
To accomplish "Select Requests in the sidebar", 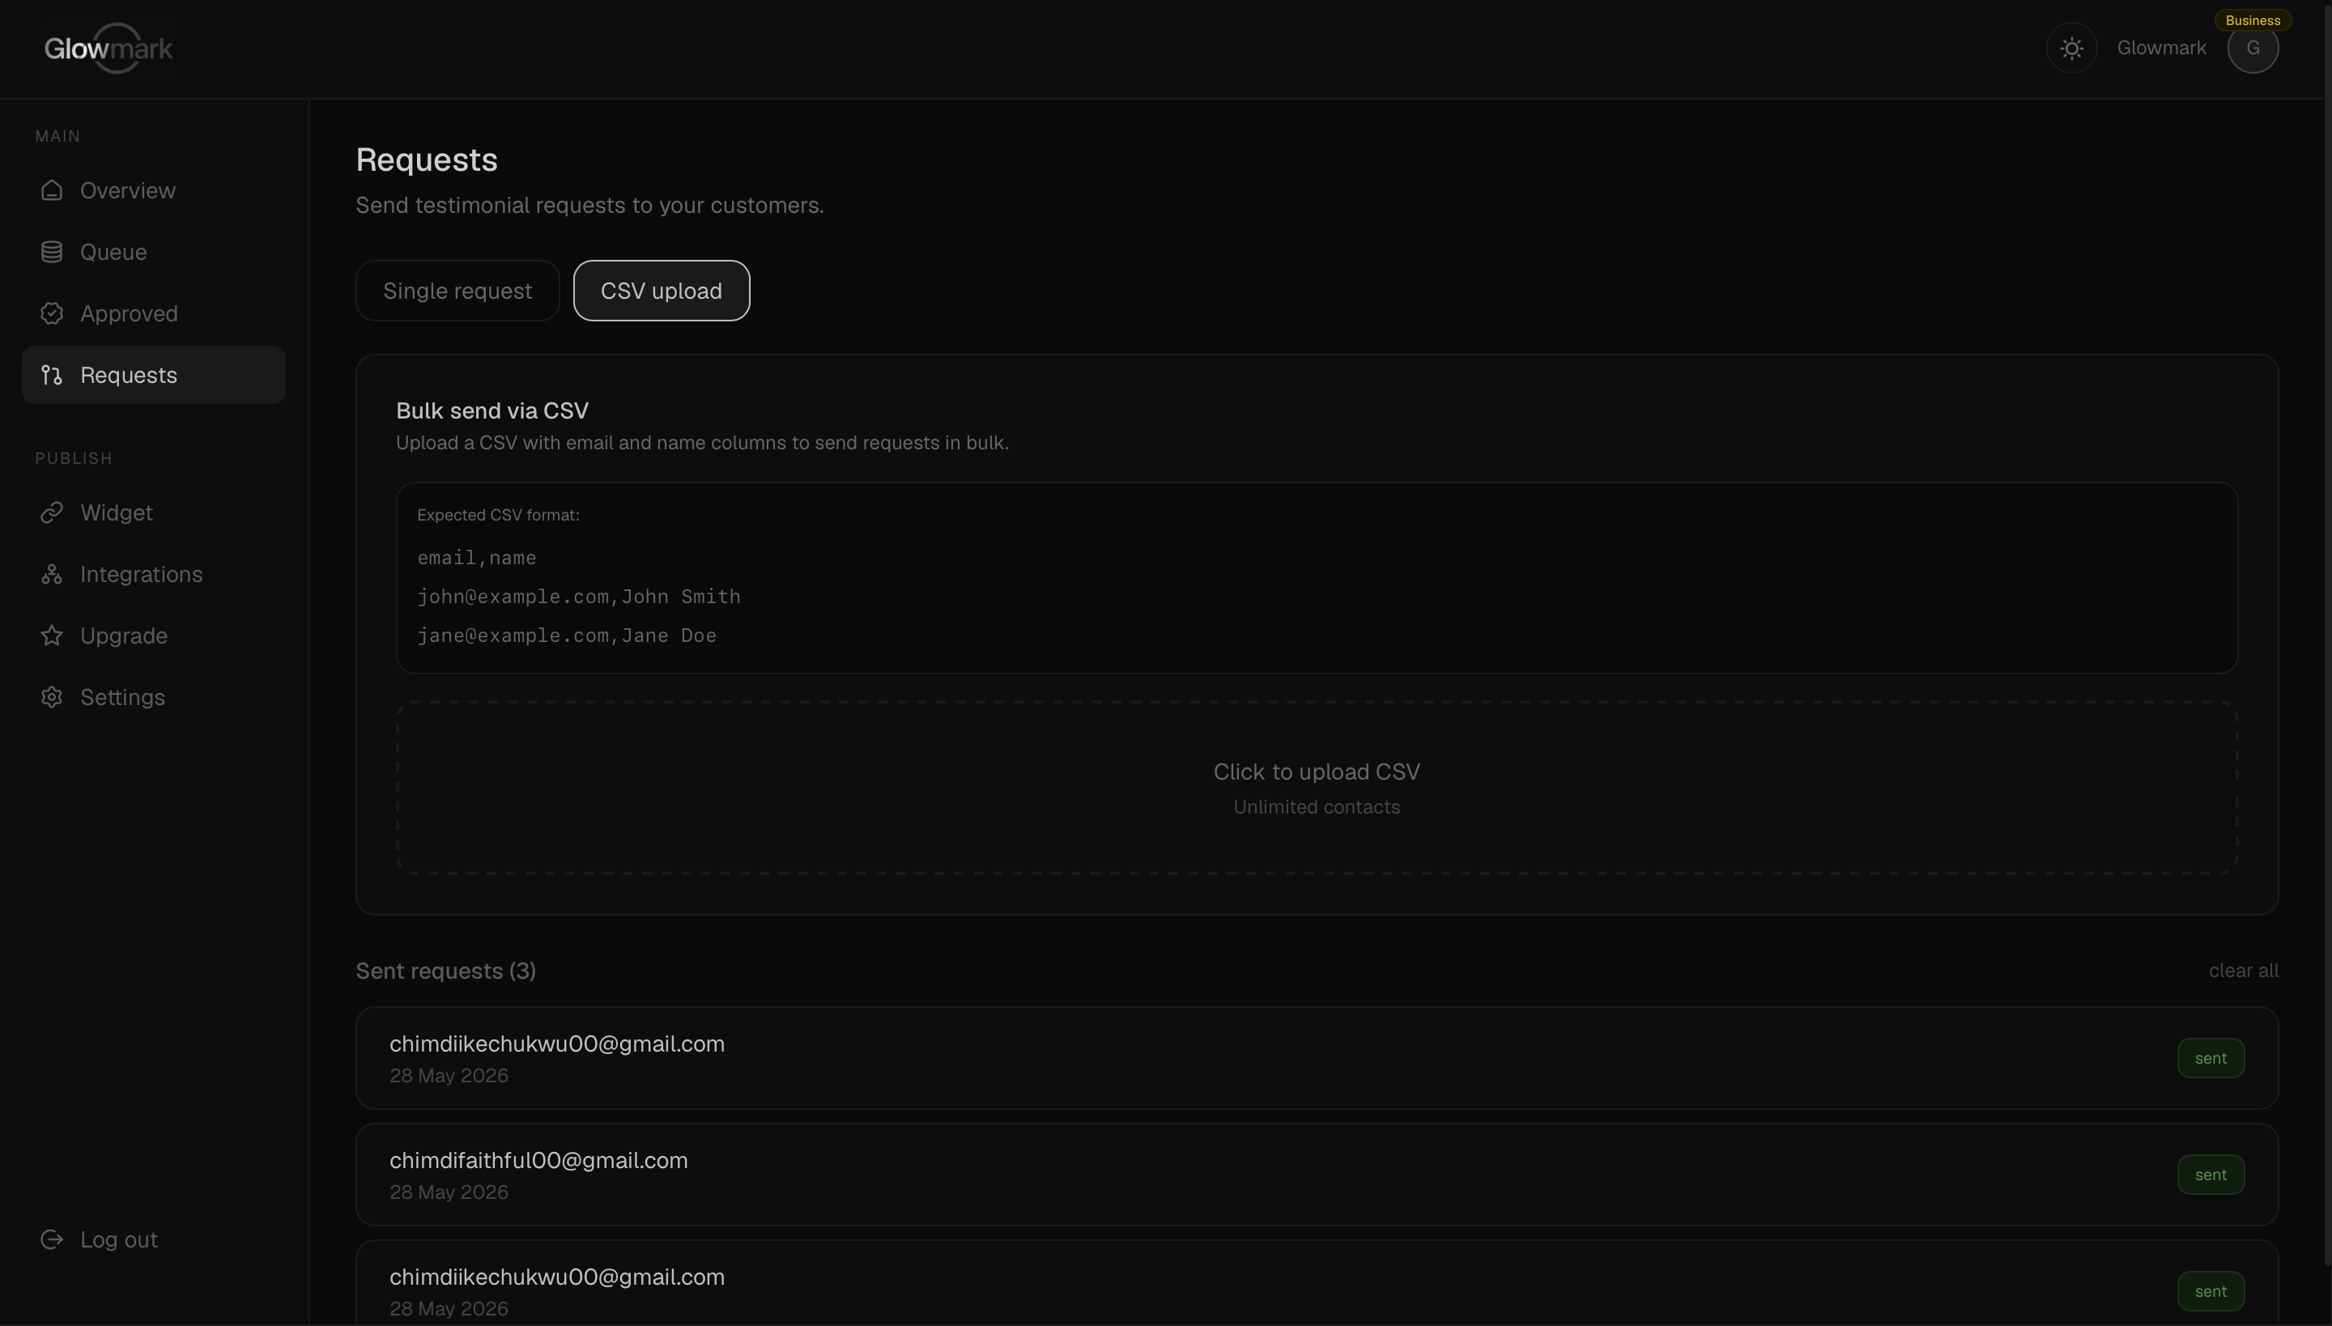I will (x=154, y=376).
